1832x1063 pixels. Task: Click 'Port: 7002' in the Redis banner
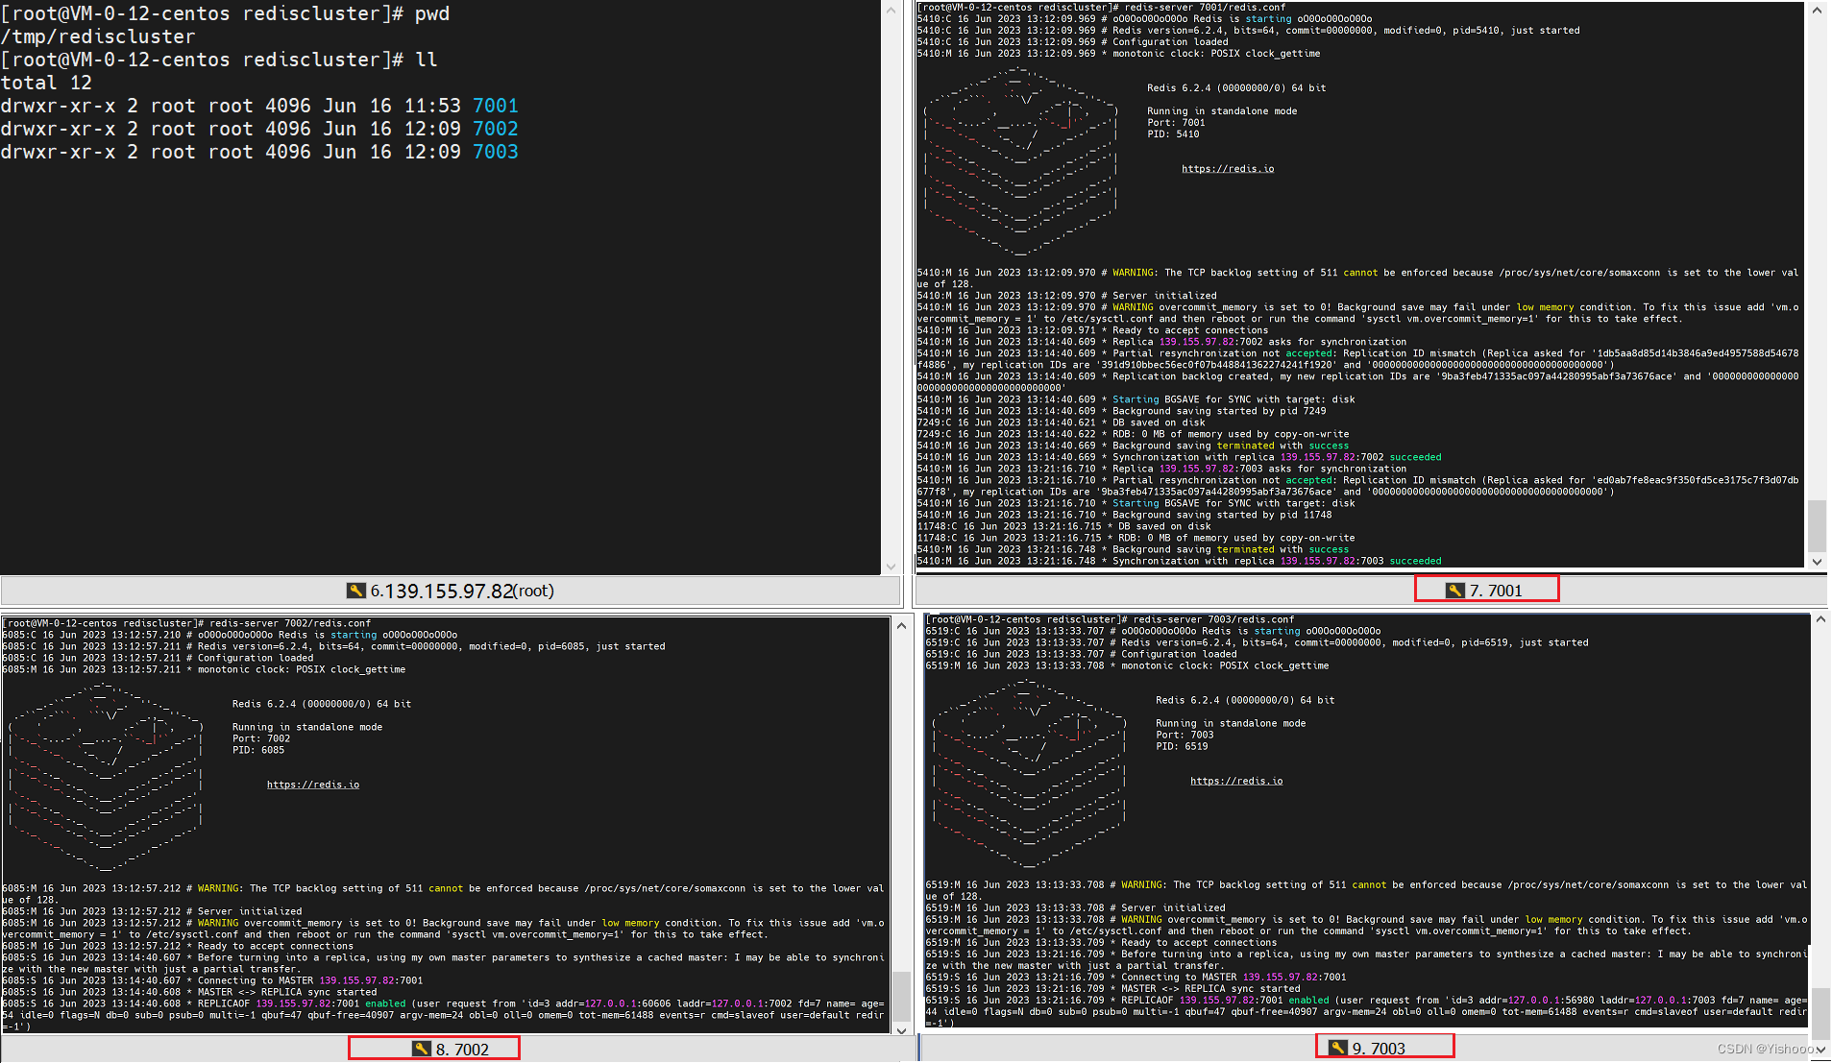(x=261, y=738)
